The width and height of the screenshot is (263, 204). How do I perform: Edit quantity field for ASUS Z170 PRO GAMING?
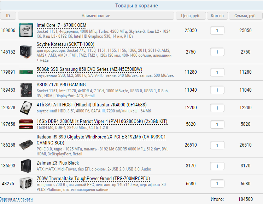click(217, 90)
